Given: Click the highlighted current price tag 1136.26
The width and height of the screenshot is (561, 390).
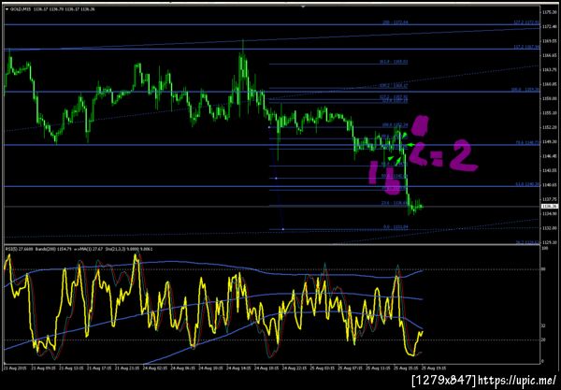Looking at the screenshot, I should pyautogui.click(x=548, y=207).
